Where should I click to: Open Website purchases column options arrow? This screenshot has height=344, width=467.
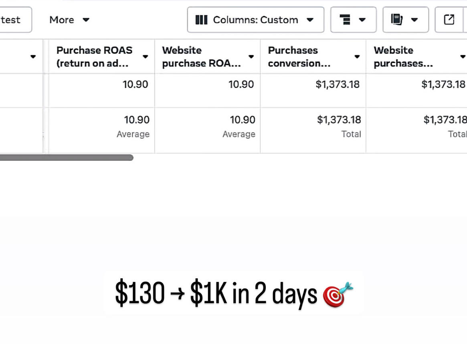click(x=463, y=57)
